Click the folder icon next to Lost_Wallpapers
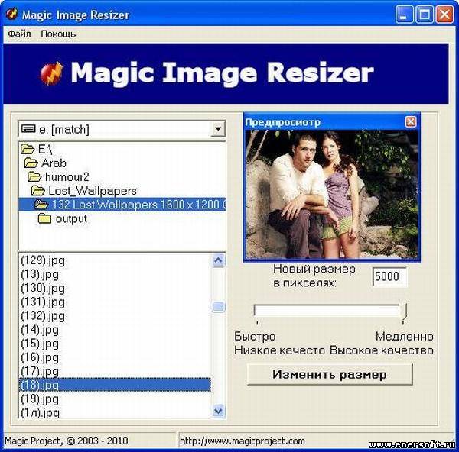Image resolution: width=459 pixels, height=452 pixels. click(x=37, y=191)
